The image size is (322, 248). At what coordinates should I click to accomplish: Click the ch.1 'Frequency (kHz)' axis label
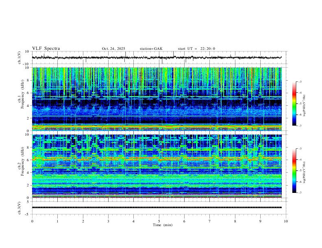pyautogui.click(x=23, y=94)
